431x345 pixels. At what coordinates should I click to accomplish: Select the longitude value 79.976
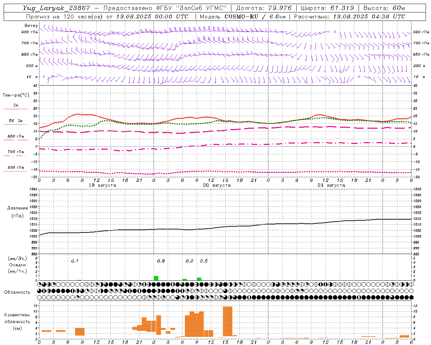[x=280, y=8]
